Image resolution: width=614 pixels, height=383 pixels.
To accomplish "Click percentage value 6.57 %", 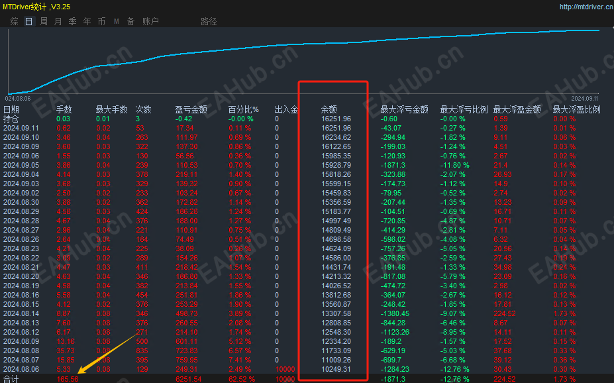I will click(240, 351).
